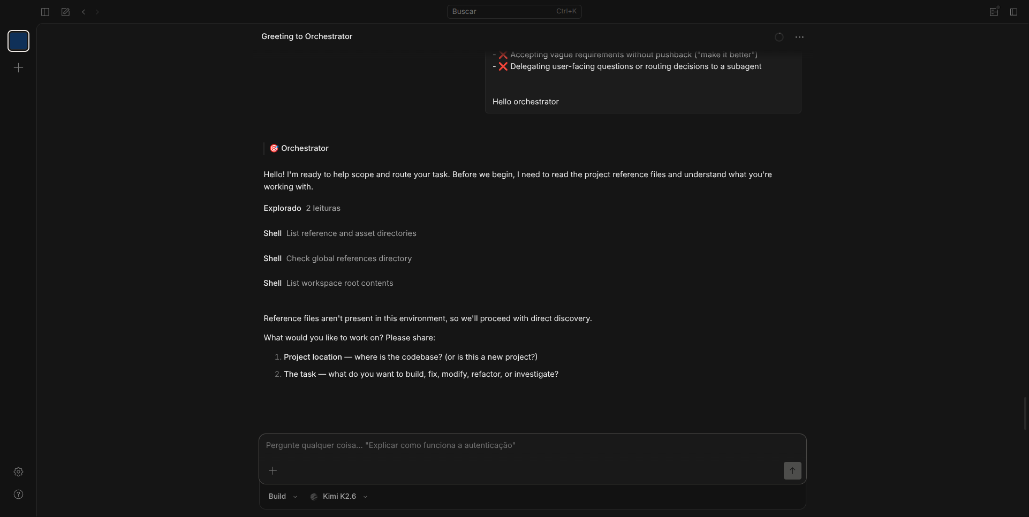Click the Buscar search field
The image size is (1029, 517).
[514, 11]
